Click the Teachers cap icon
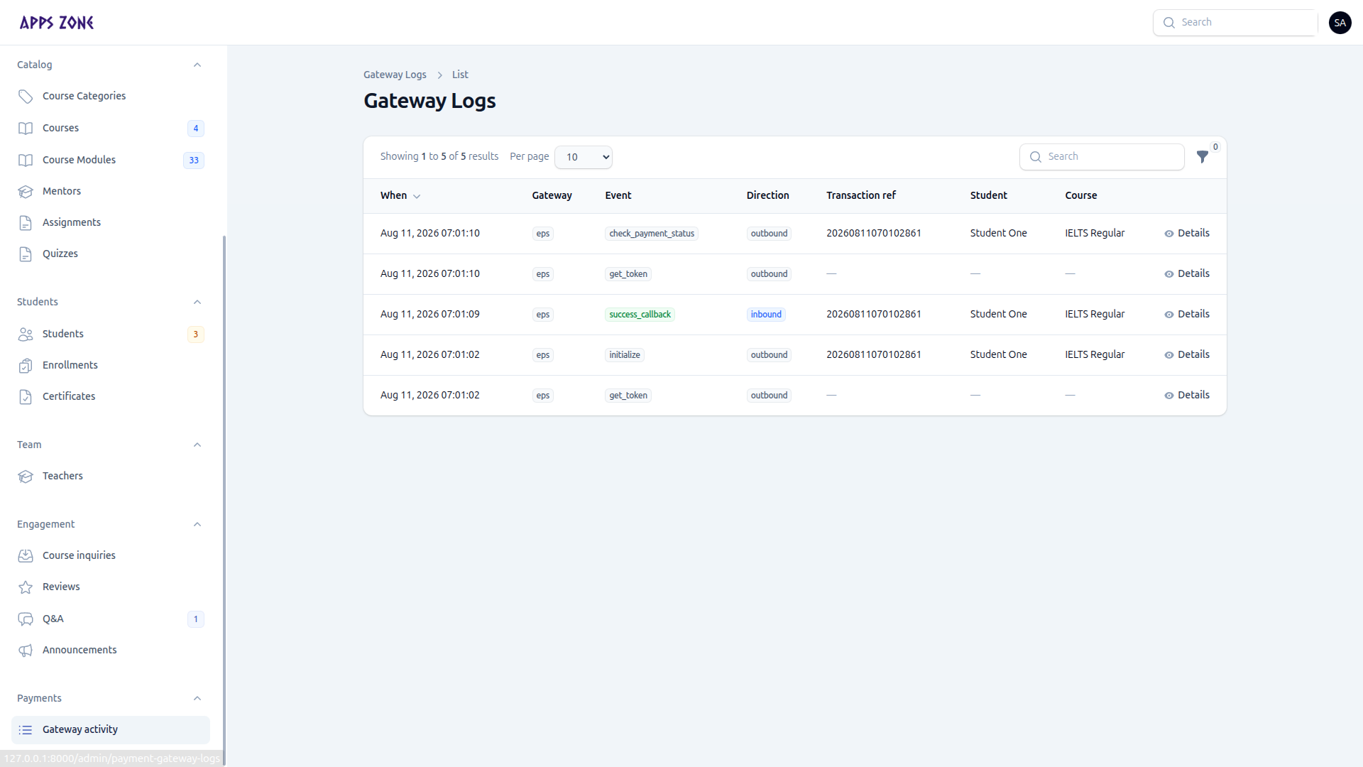 [26, 477]
